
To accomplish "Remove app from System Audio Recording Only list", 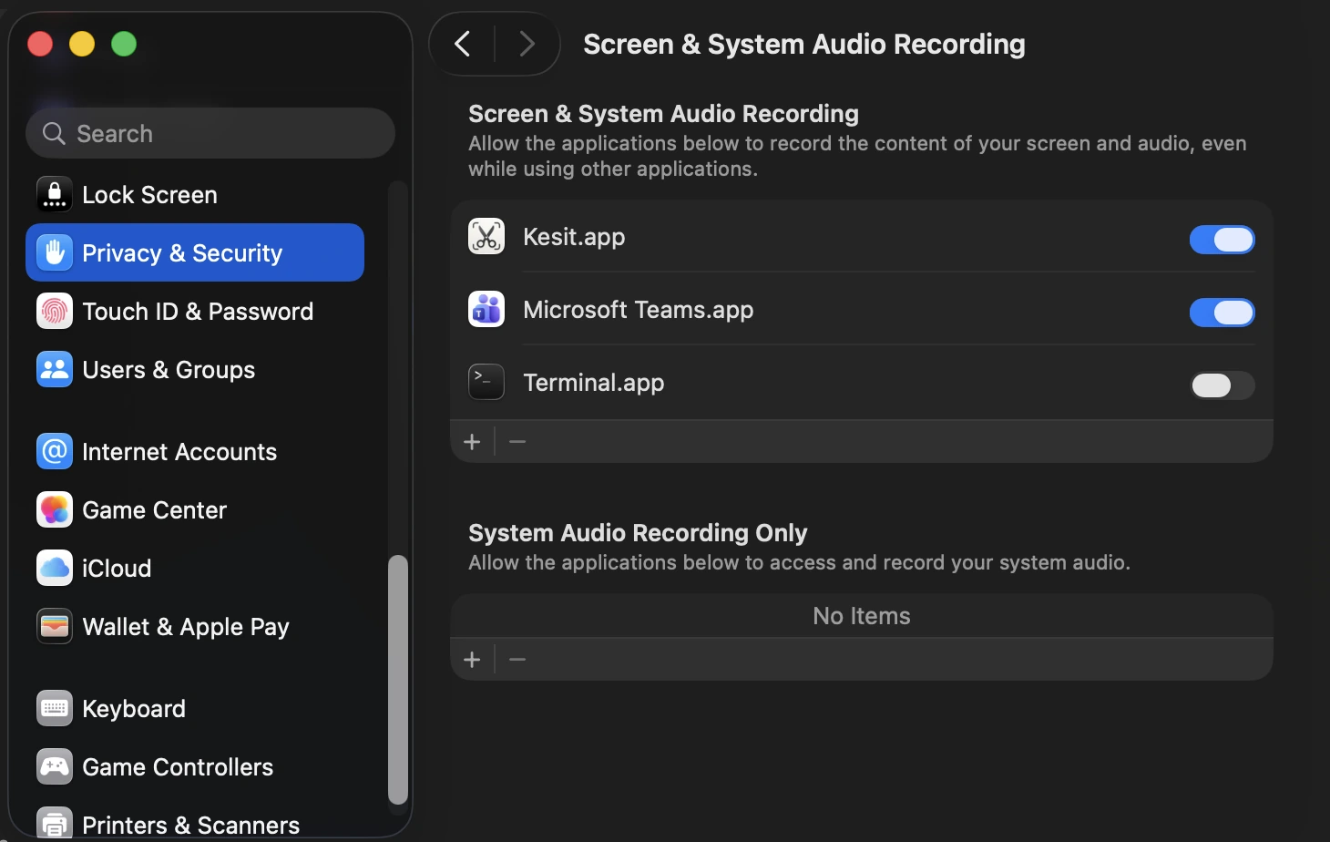I will click(517, 660).
